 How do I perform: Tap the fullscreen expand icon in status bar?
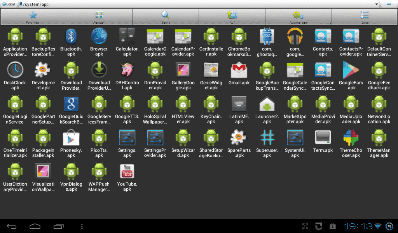[305, 226]
